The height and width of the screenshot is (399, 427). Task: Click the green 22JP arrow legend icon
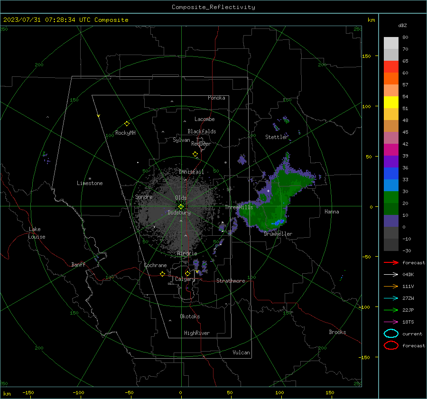click(x=391, y=310)
